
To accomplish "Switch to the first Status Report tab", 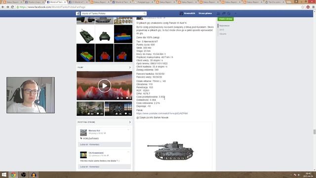I will point(12,2).
